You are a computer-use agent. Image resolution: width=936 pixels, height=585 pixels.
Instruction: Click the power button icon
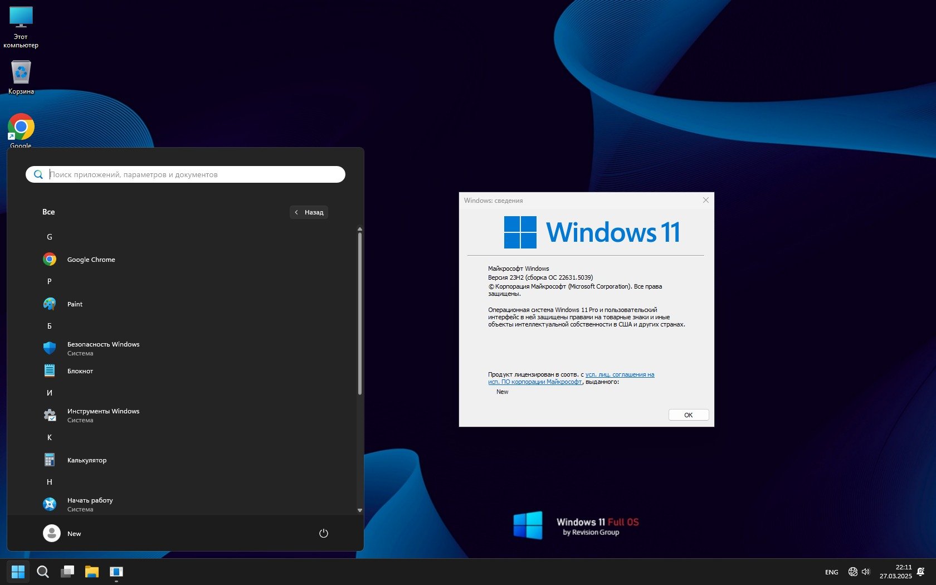[323, 533]
